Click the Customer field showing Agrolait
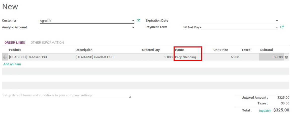 coord(84,21)
